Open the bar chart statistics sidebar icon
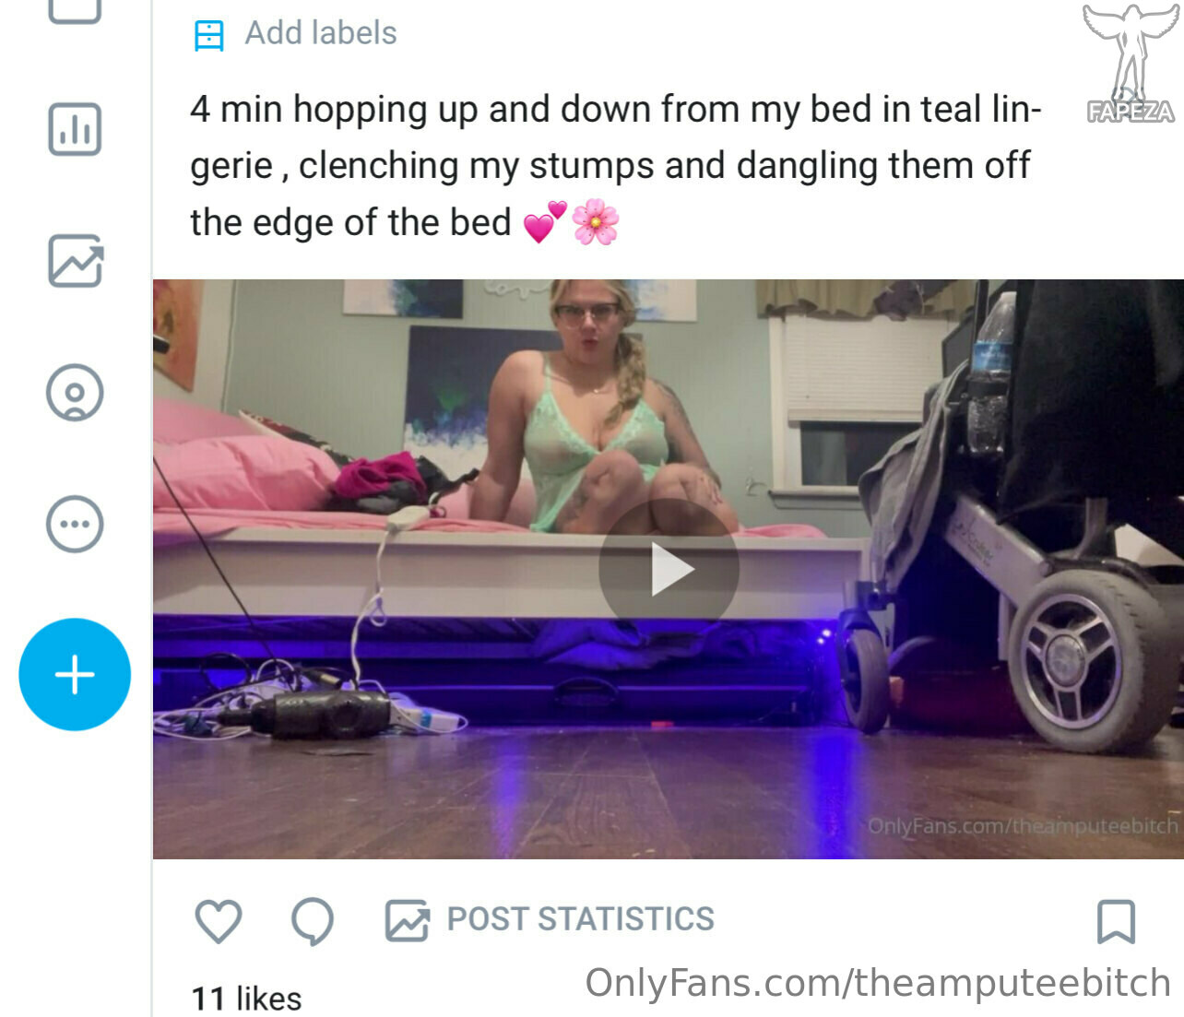The image size is (1184, 1017). tap(75, 129)
